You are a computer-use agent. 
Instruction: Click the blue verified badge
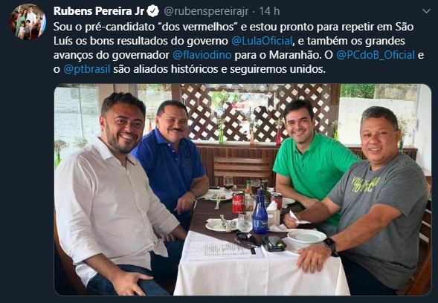click(153, 11)
